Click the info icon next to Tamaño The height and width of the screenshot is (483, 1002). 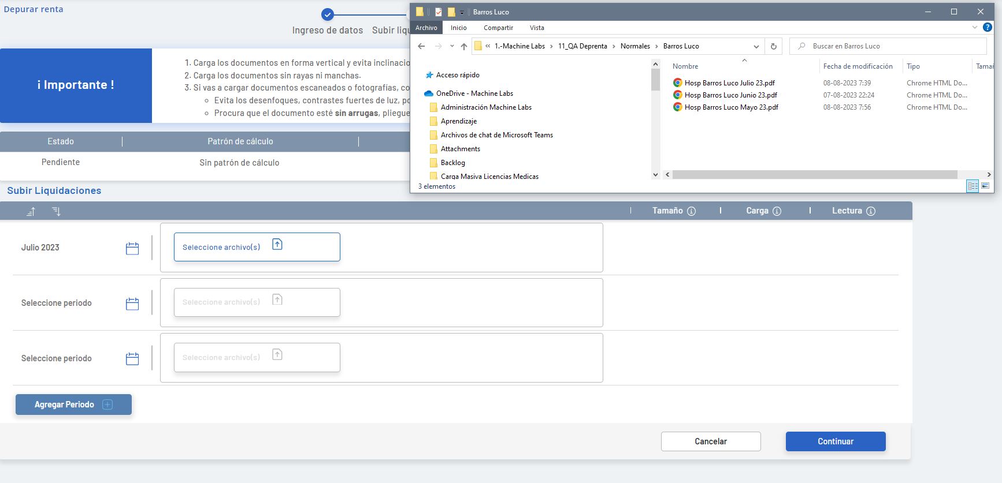(x=691, y=211)
